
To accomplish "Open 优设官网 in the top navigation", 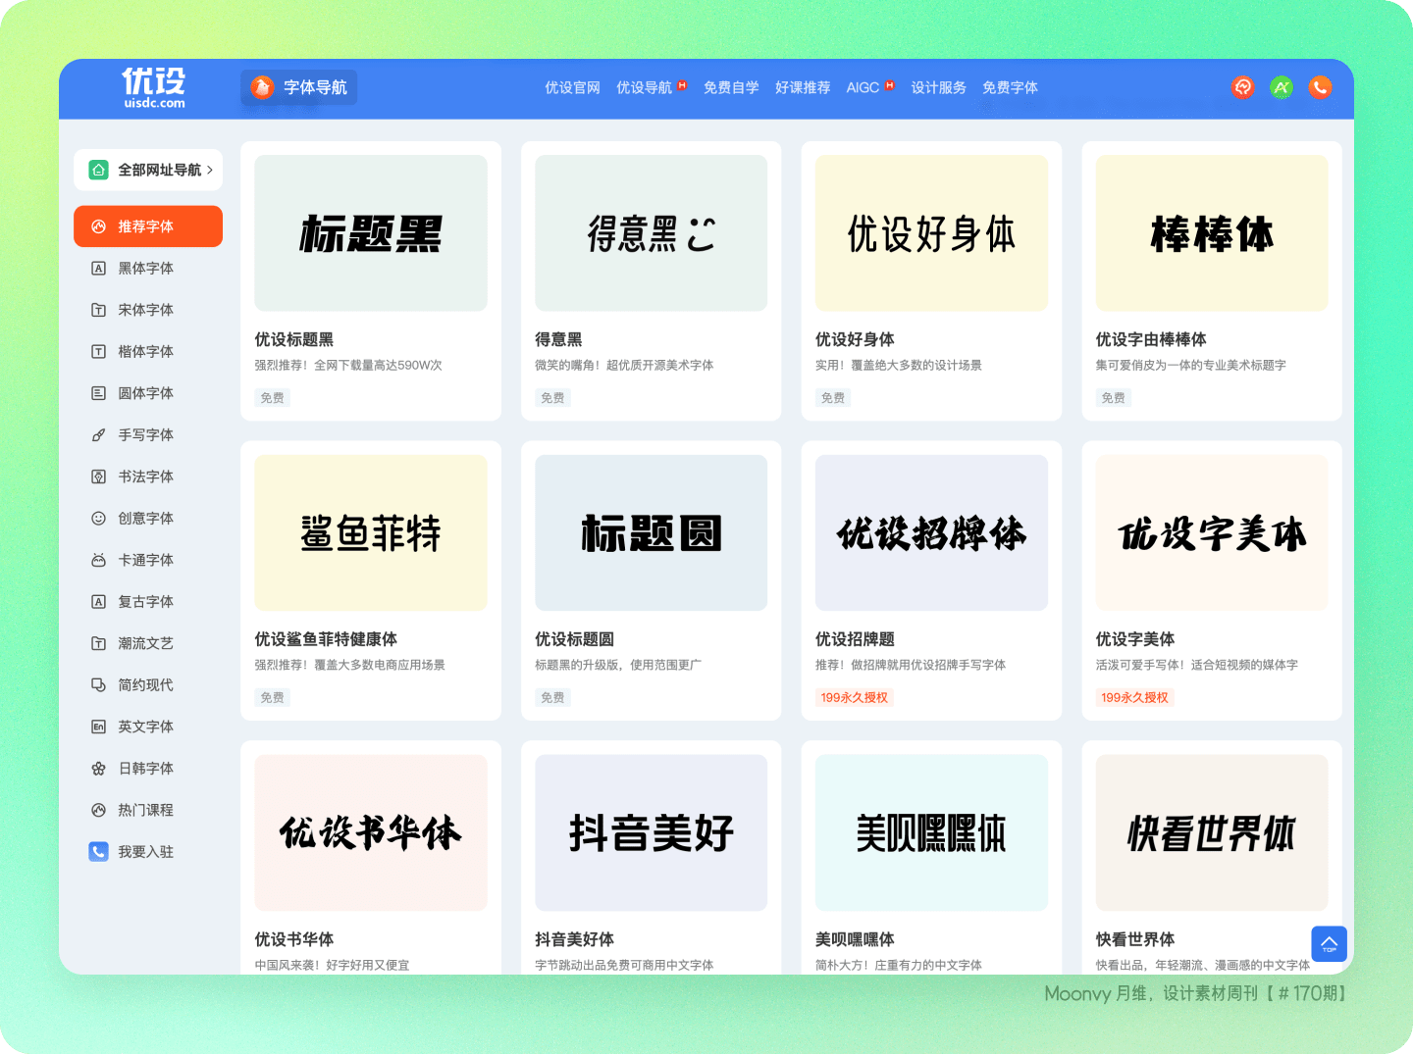I will [572, 87].
